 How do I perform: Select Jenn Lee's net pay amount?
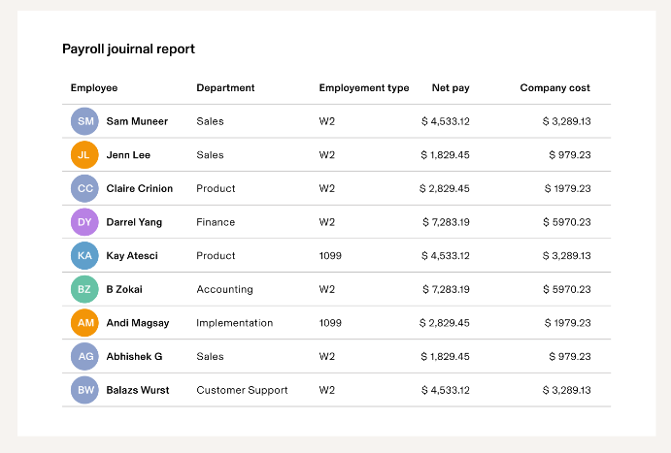[x=445, y=155]
